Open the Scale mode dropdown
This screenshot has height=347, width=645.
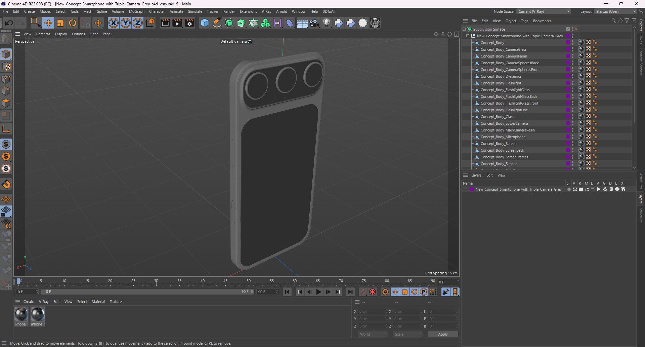coord(408,334)
